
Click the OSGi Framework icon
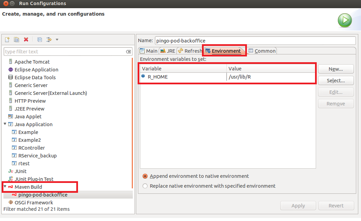[11, 202]
